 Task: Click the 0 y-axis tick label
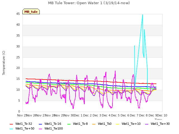[x=19, y=111]
